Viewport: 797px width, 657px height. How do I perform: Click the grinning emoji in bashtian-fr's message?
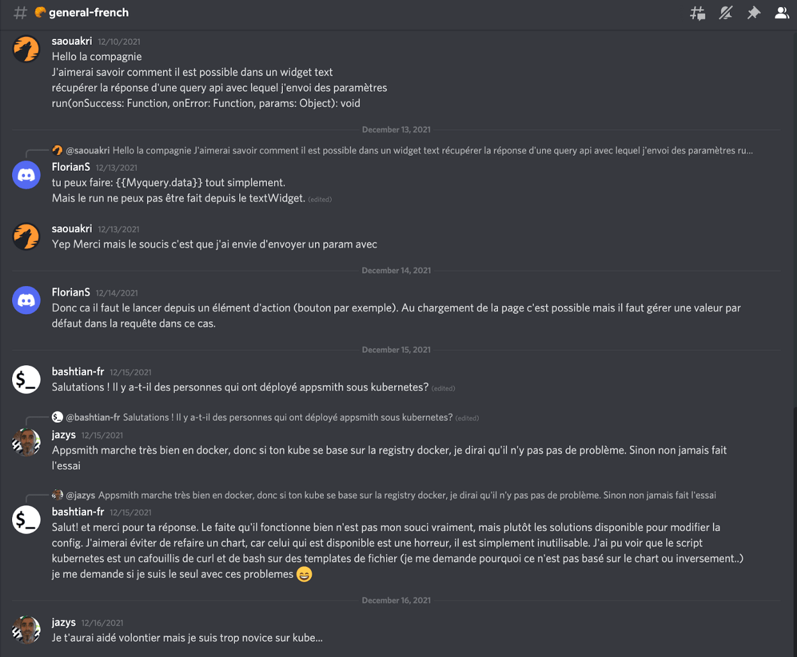point(305,575)
